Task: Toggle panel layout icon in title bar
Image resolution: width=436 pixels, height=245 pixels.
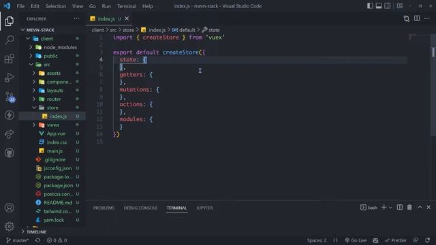Action: tap(379, 6)
